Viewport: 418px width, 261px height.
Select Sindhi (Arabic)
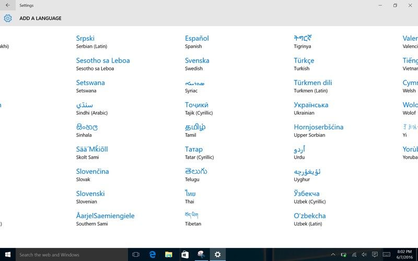click(92, 109)
